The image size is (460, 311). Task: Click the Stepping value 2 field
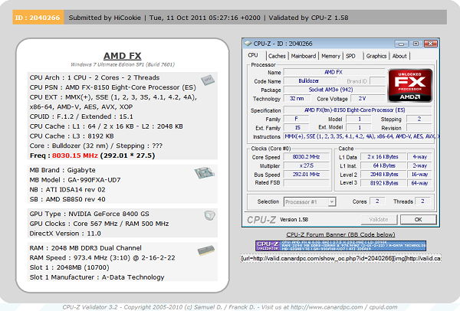coord(419,119)
